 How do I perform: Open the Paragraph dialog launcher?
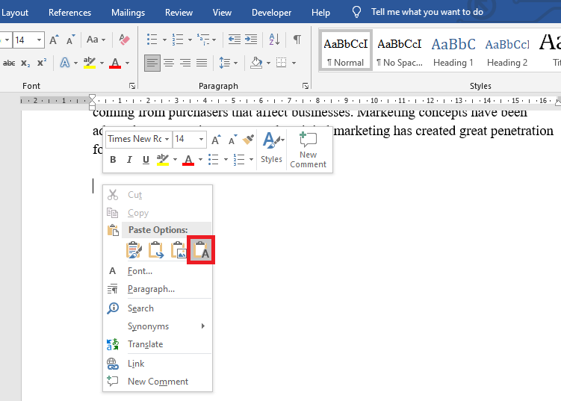pyautogui.click(x=306, y=86)
